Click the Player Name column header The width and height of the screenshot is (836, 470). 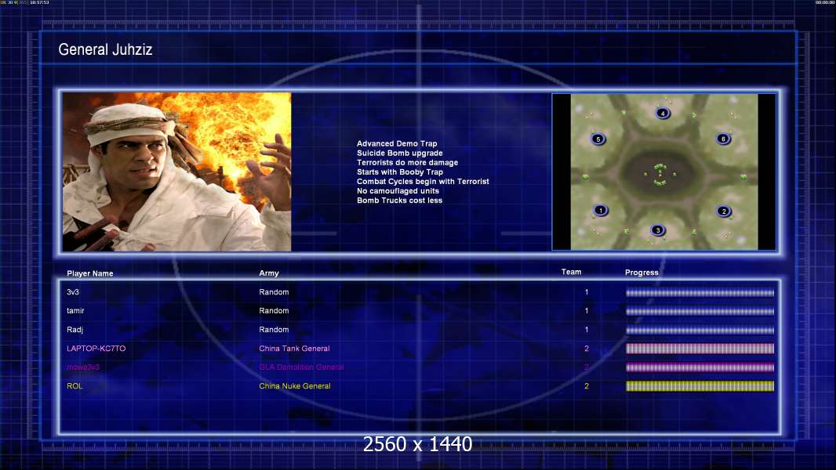click(90, 273)
